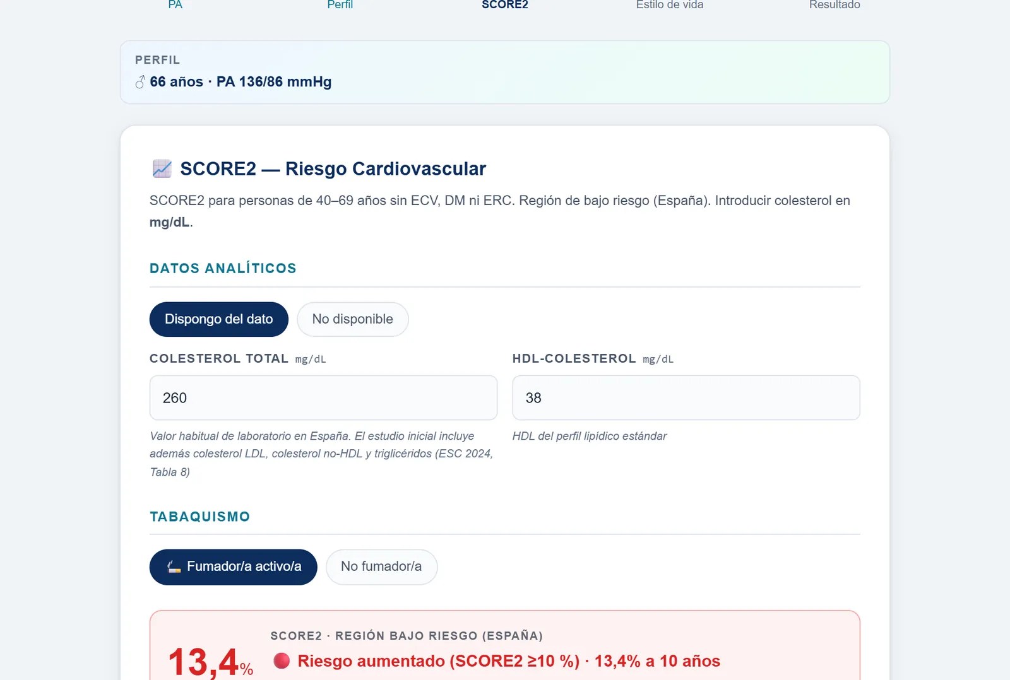
Task: Click the 'TABAQUISMO' section heading
Action: point(199,517)
